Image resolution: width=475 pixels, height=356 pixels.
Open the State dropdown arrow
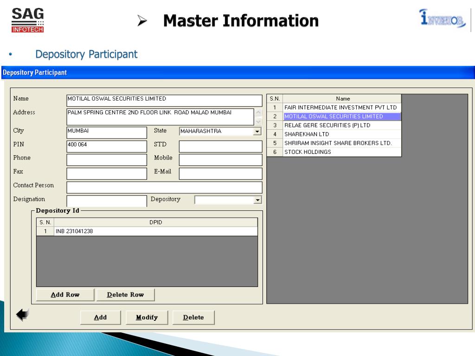[257, 131]
